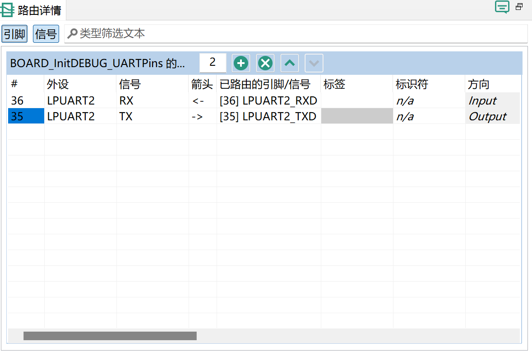This screenshot has width=532, height=351.
Task: Open the Input direction cell for RX
Action: [x=492, y=100]
